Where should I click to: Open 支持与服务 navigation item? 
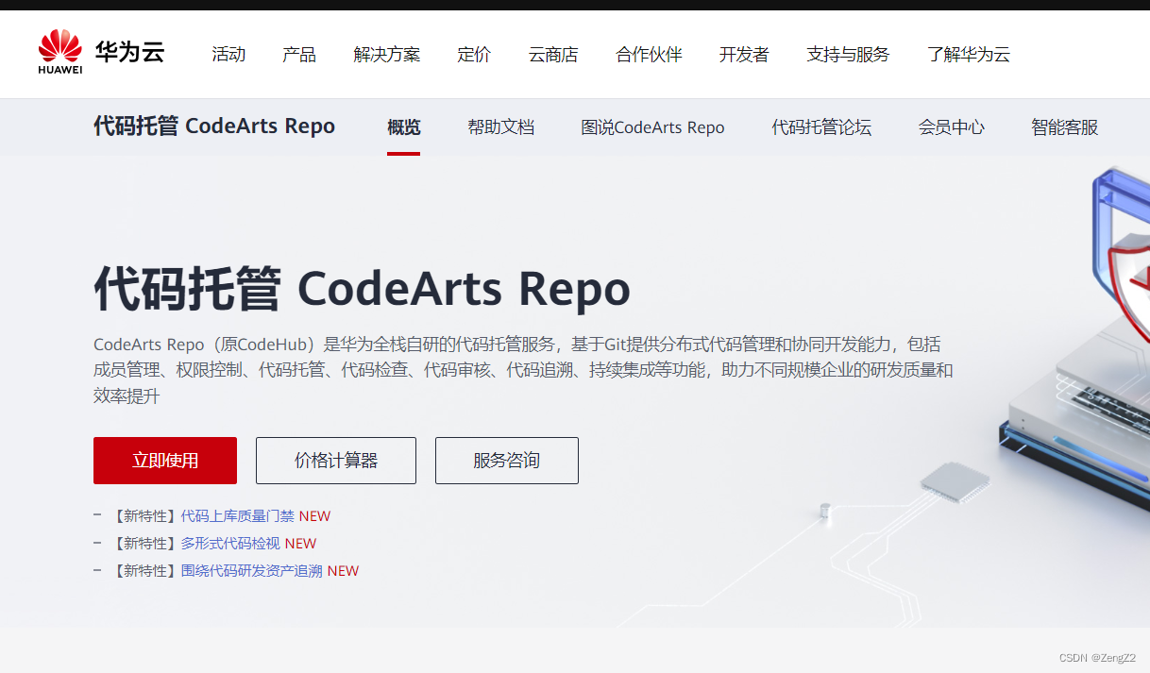point(847,54)
